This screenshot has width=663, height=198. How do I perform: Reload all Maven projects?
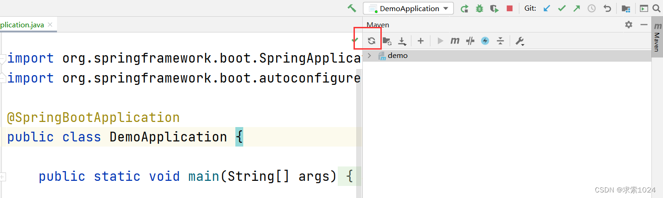372,41
